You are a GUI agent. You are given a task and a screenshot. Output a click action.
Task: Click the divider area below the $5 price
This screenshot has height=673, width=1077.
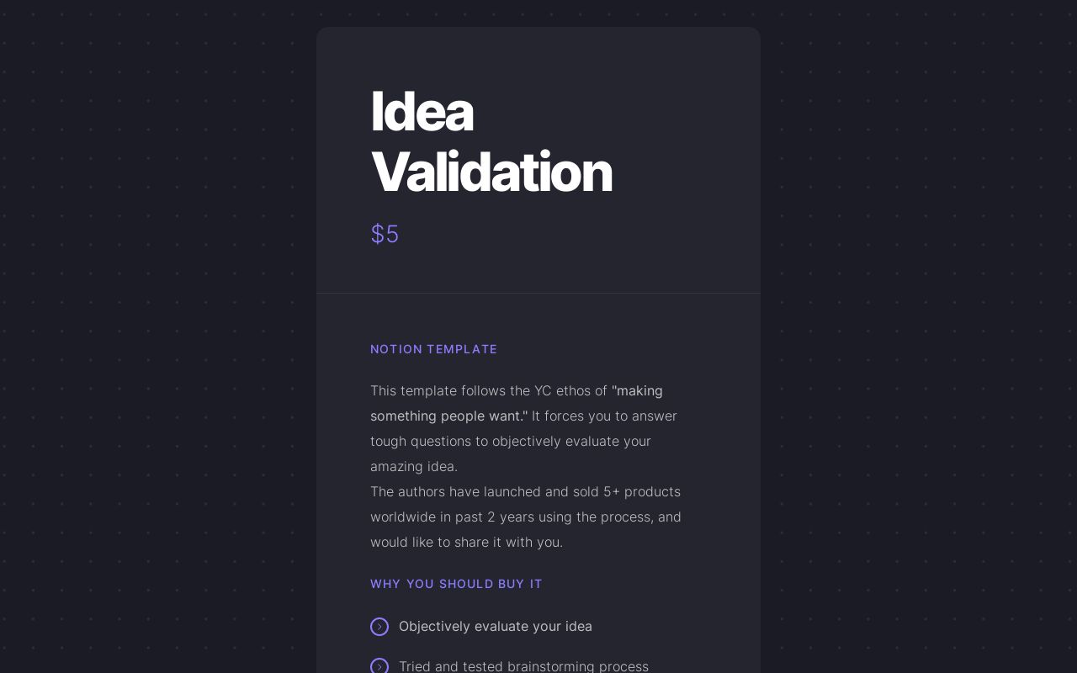(538, 293)
